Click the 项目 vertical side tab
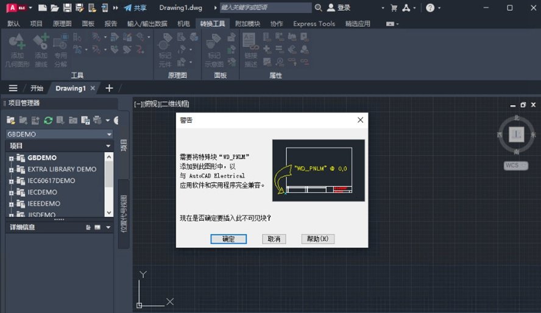Image resolution: width=541 pixels, height=313 pixels. 124,145
